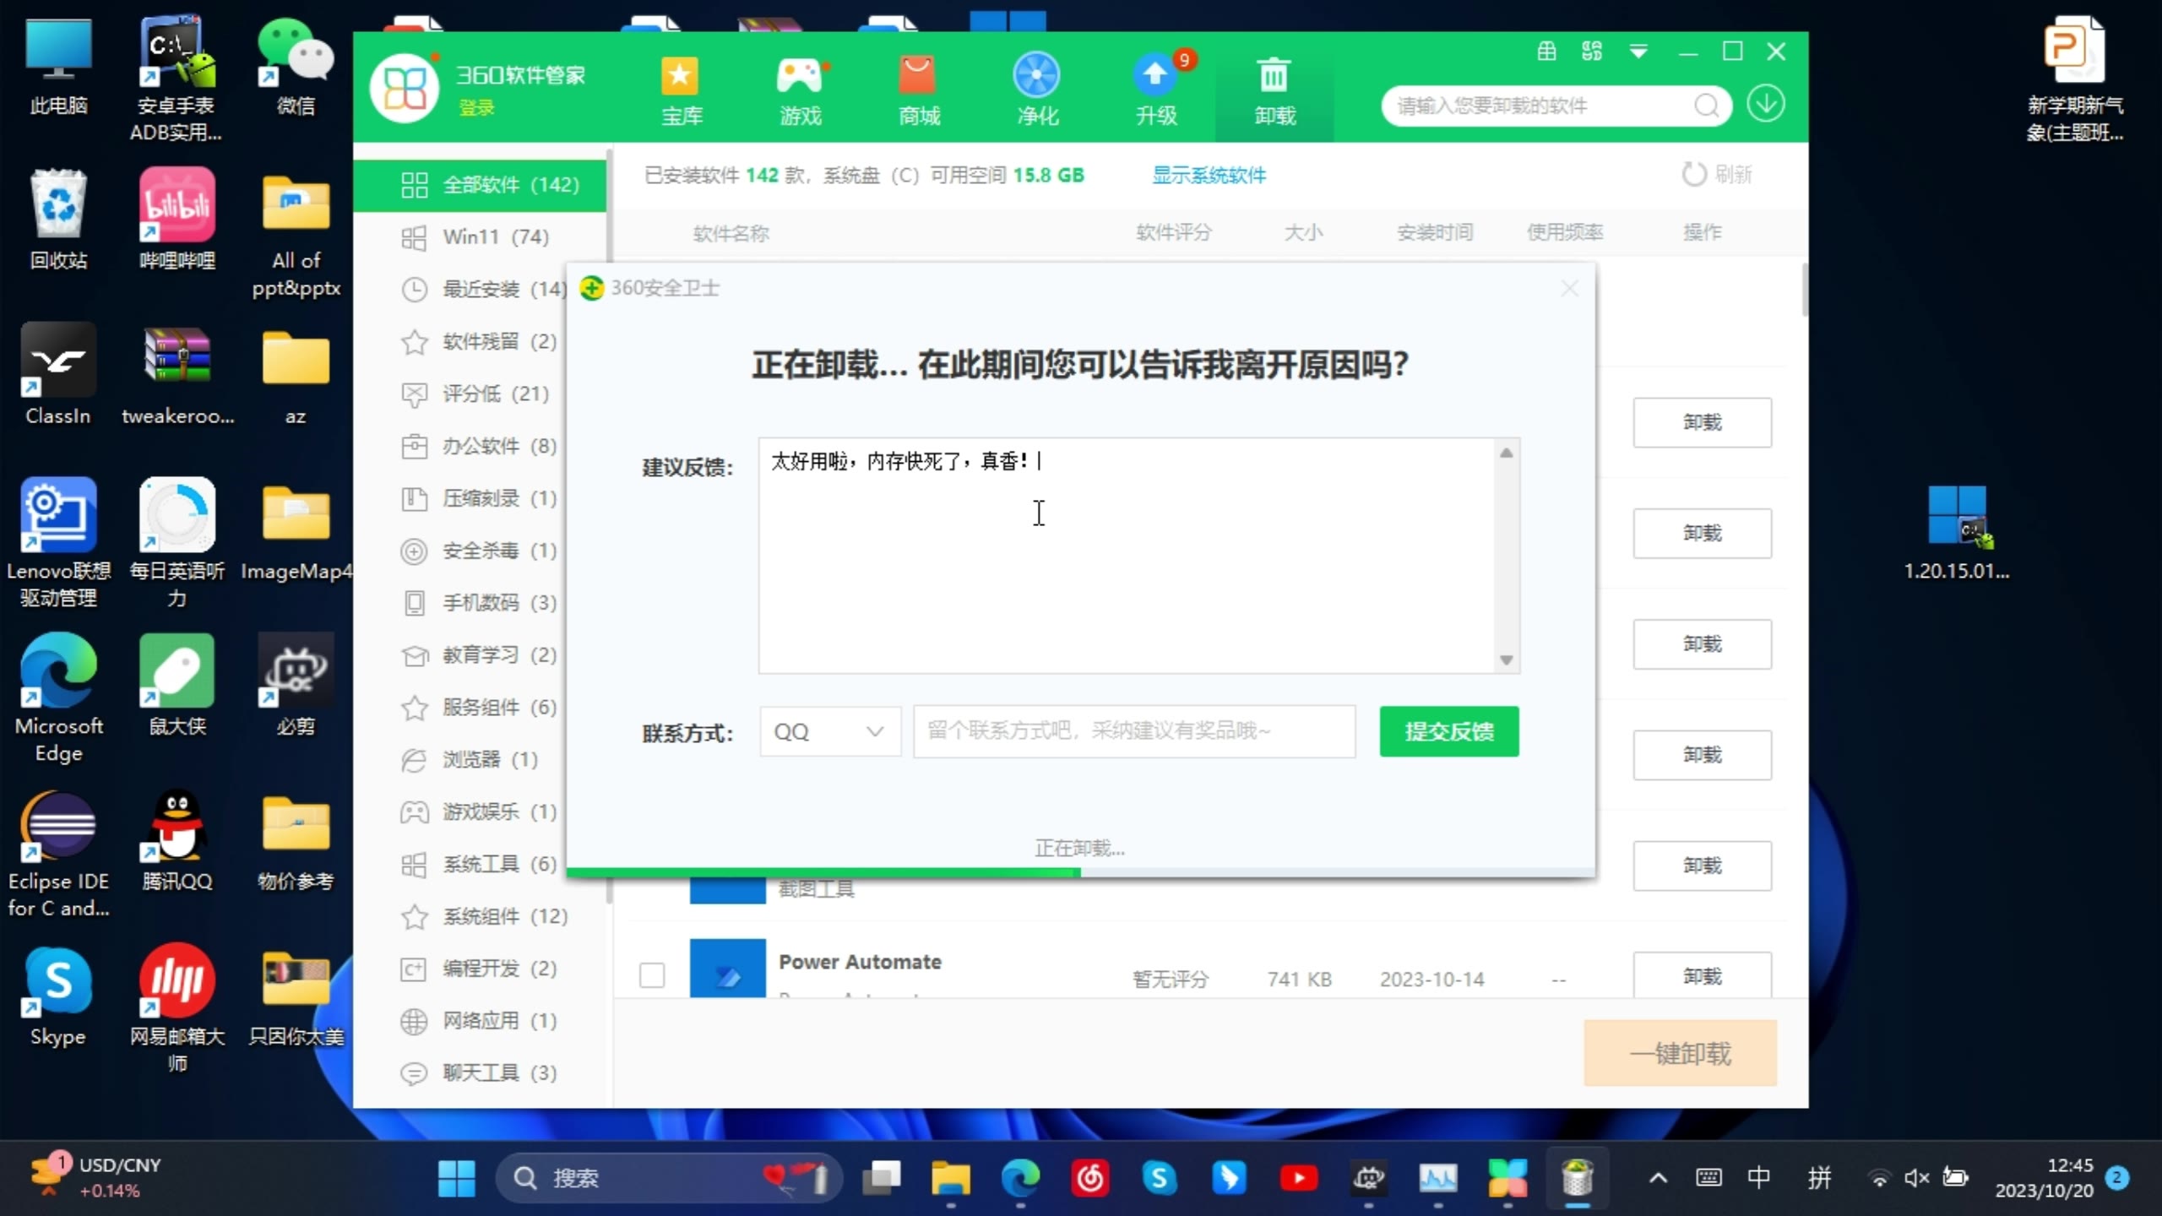Screen dimensions: 2162x1216
Task: Click the 安装时间 column header
Action: [1435, 232]
